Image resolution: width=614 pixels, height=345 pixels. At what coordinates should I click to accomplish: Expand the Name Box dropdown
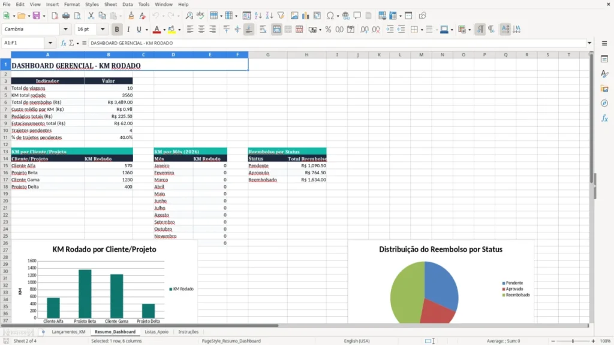50,43
